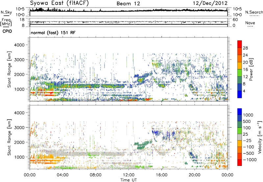This screenshot has height=182, width=263.
Task: Click the solid line sample under N.Sky
Action: click(6, 15)
